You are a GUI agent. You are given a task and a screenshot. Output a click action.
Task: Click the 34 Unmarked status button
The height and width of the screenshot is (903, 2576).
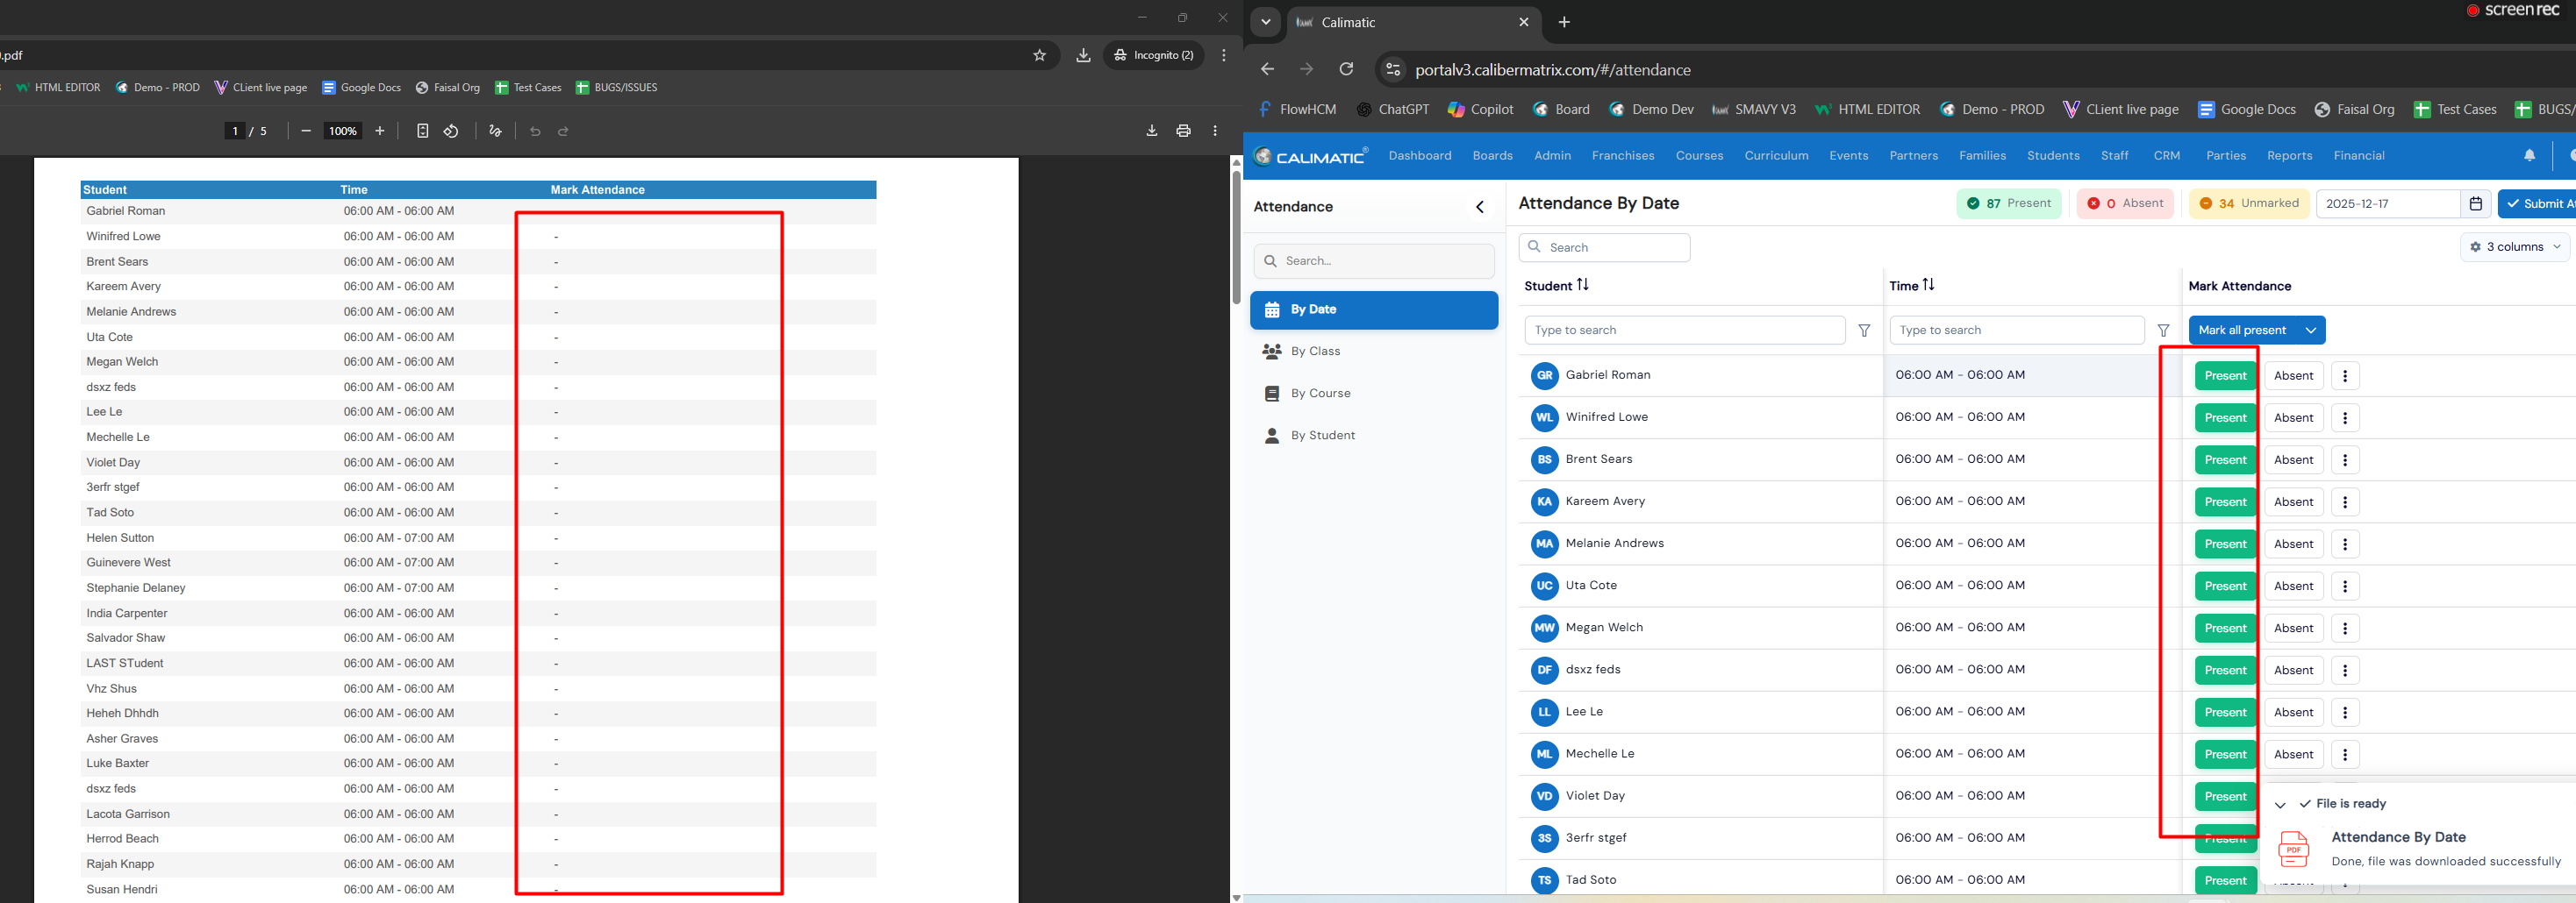click(2249, 203)
